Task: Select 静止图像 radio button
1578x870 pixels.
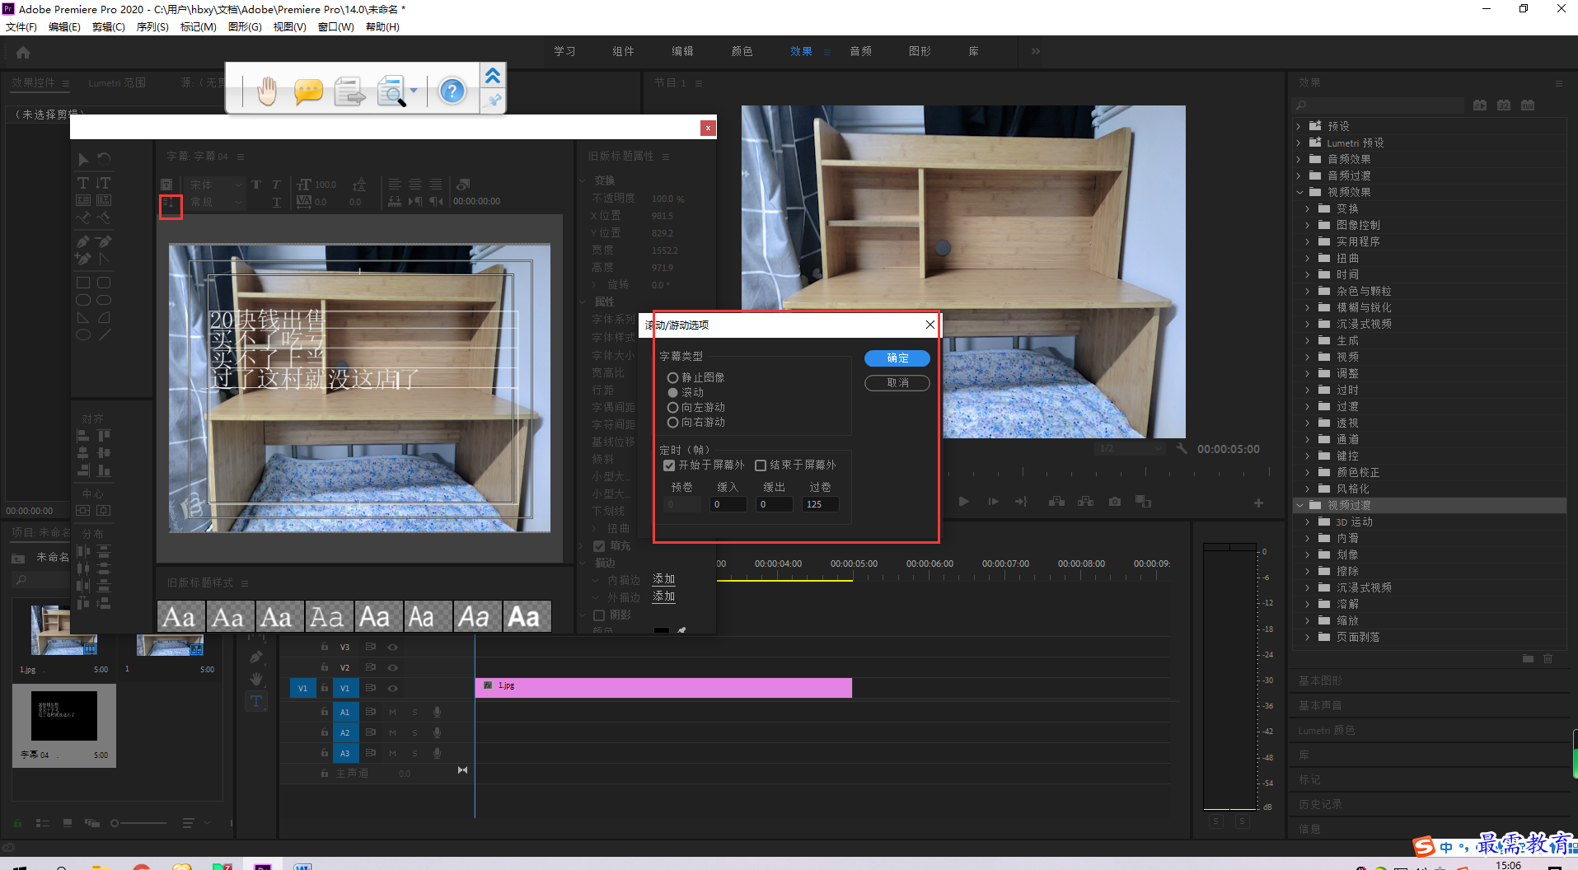Action: 672,377
